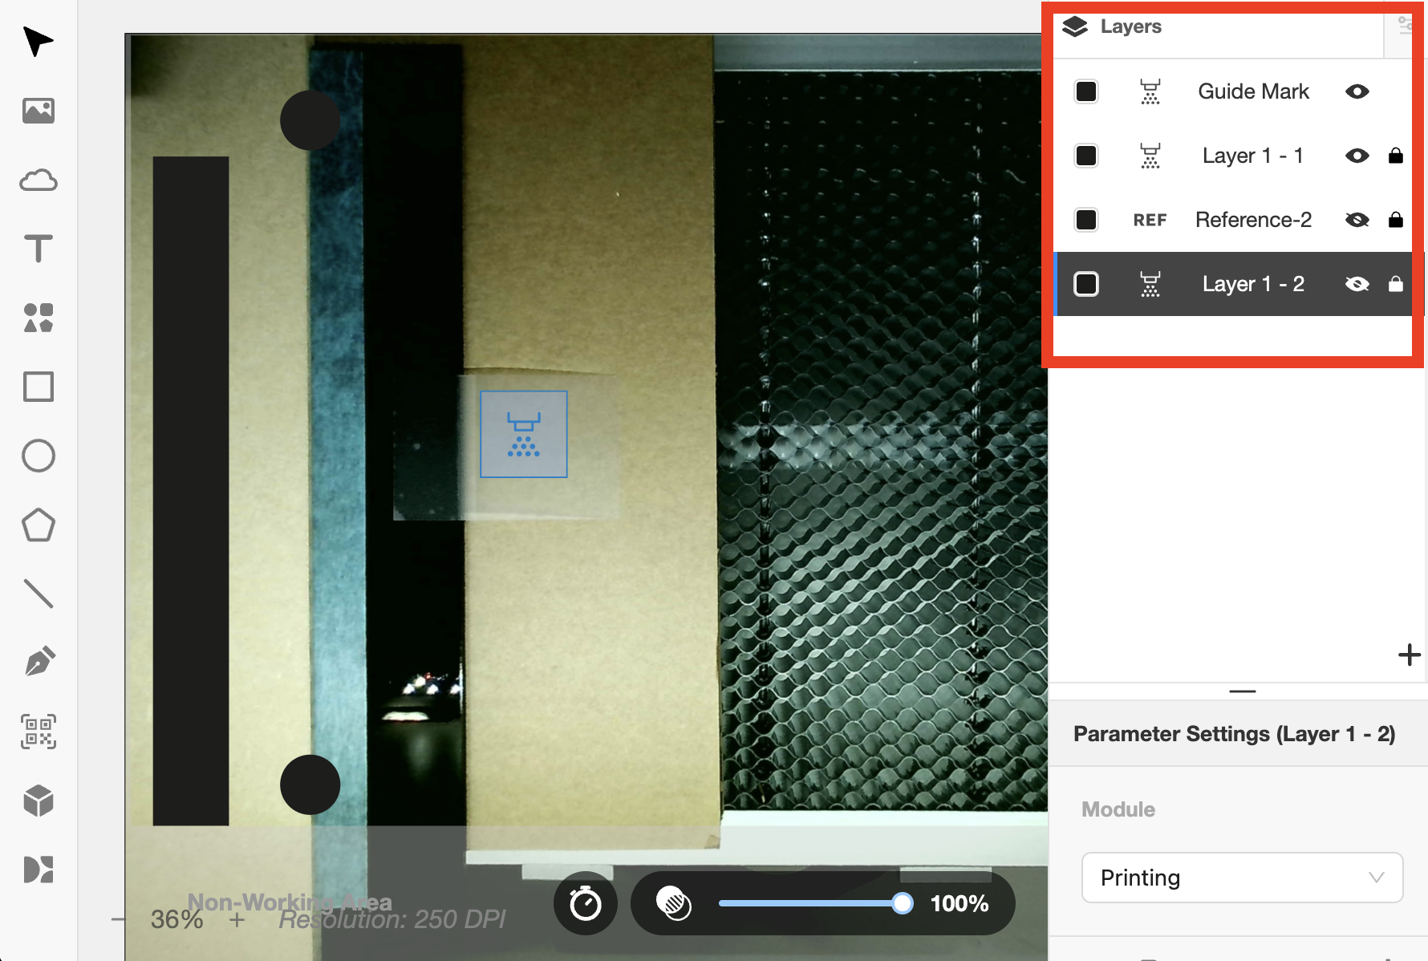Click the Resolution: 250 DPI text
Viewport: 1428px width, 961px height.
(x=392, y=919)
